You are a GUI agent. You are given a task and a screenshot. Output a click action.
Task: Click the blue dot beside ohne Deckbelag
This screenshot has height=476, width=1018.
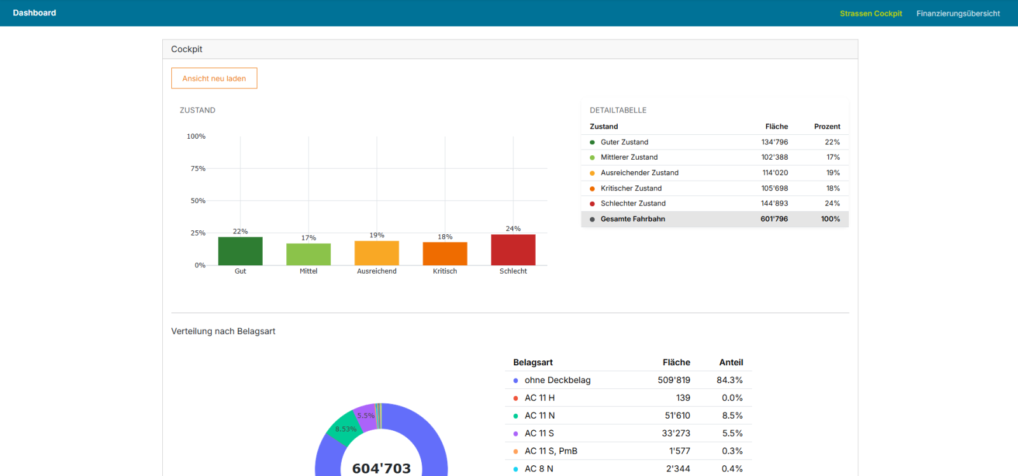tap(515, 381)
